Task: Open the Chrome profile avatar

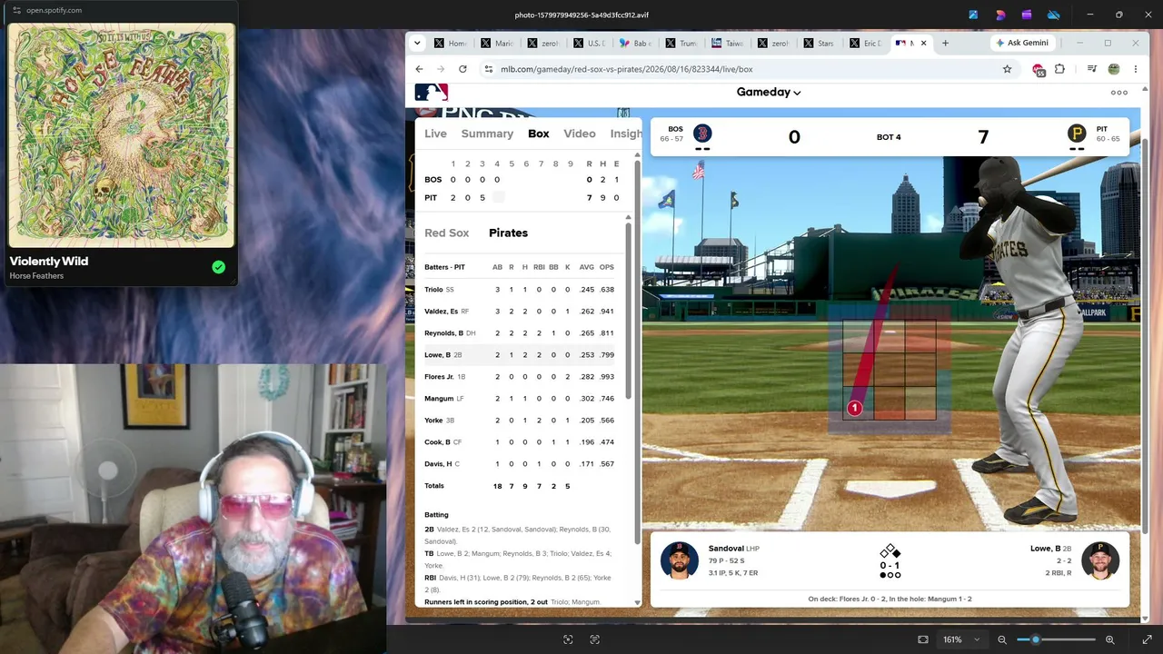Action: [1114, 69]
